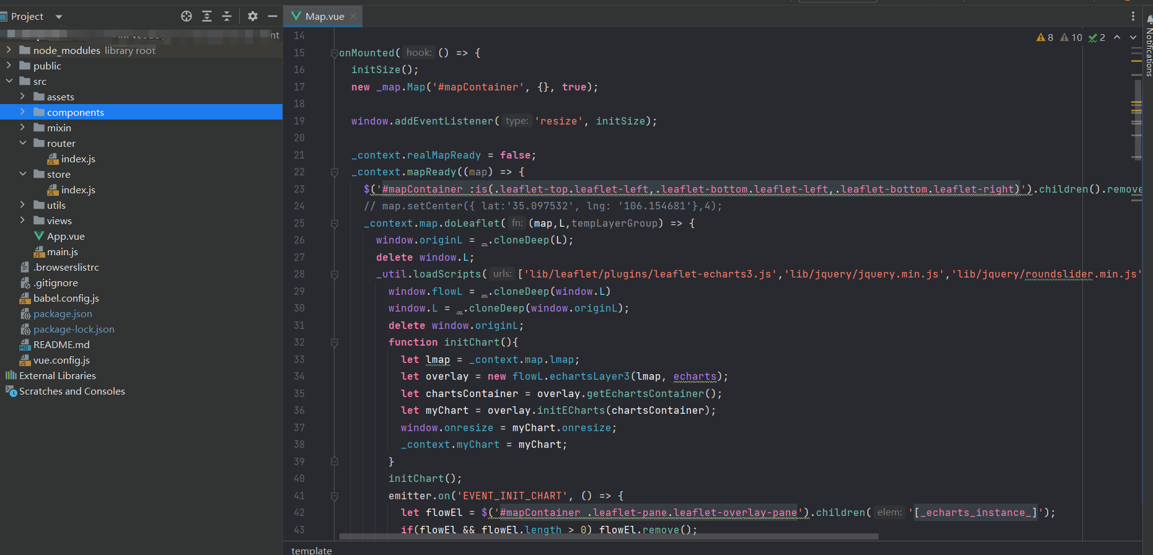Expand the public folder
The width and height of the screenshot is (1153, 555).
point(9,66)
